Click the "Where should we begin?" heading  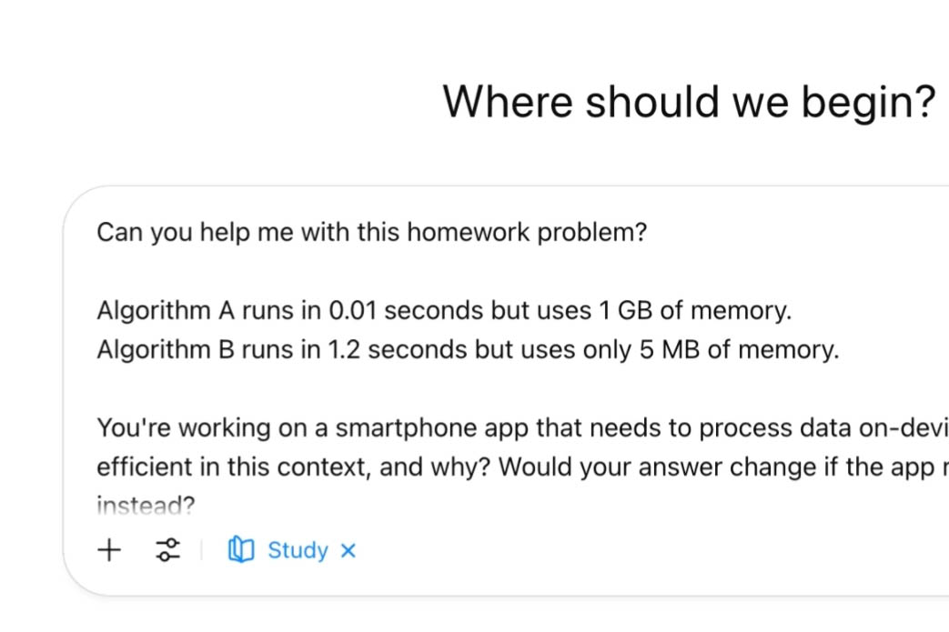(x=689, y=101)
